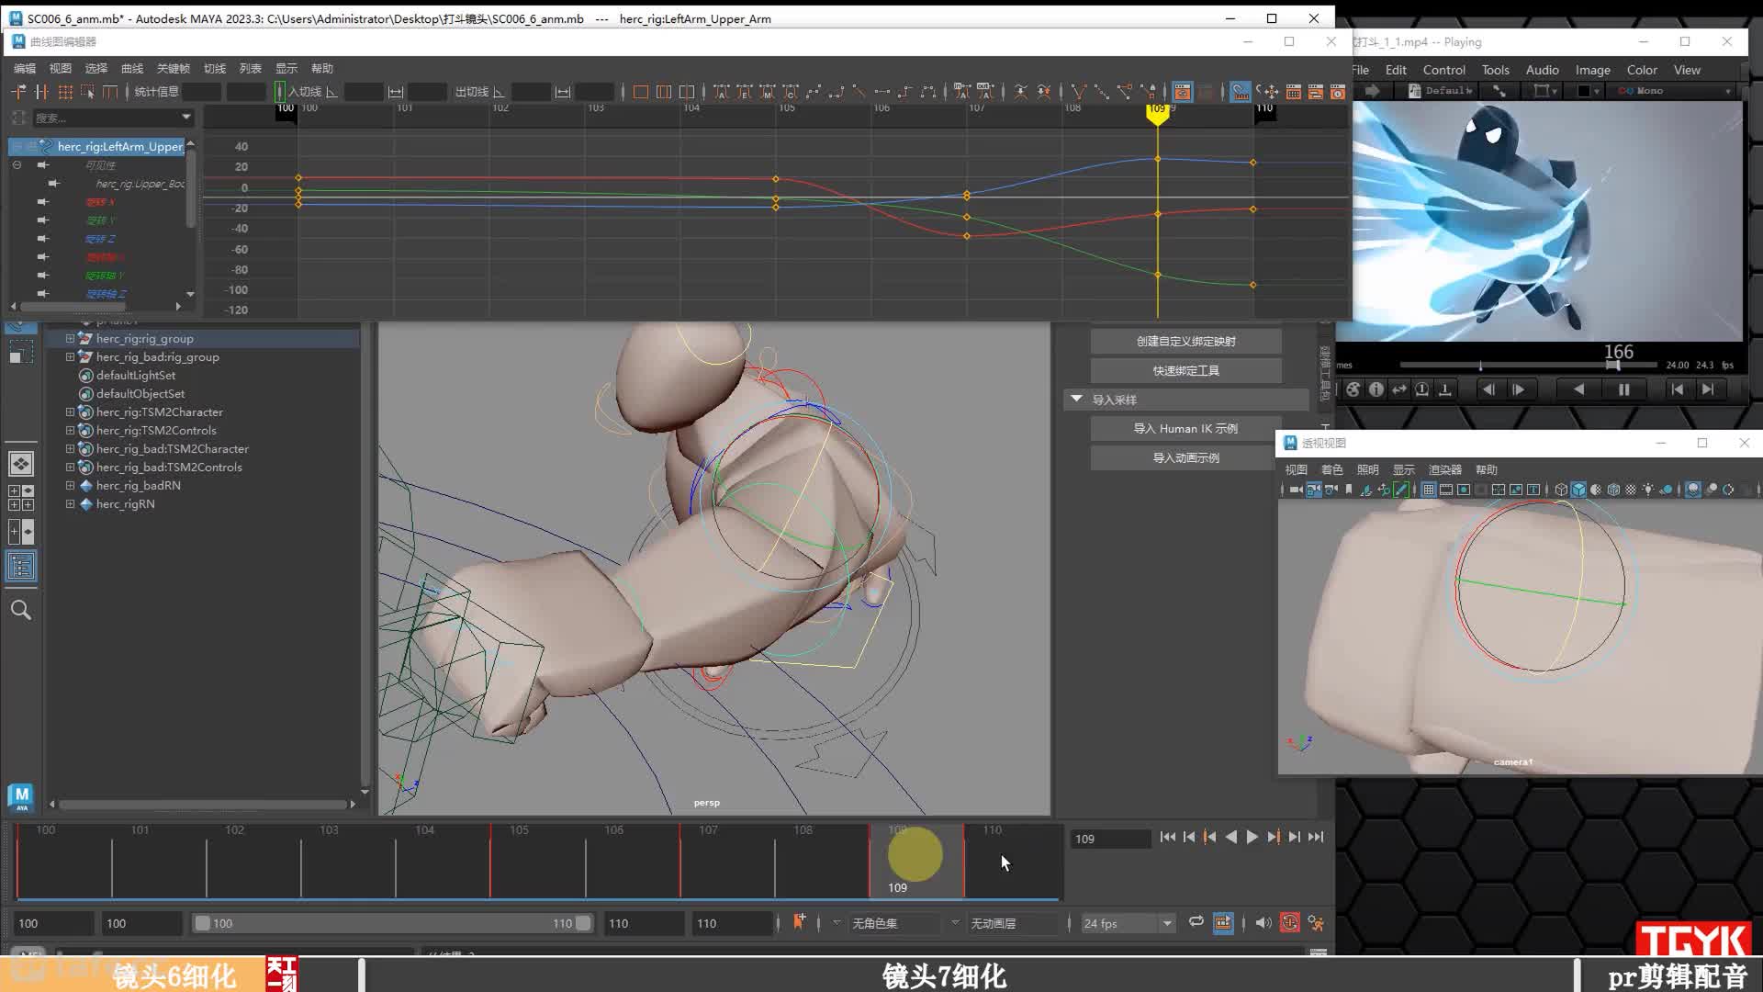Expand herc_rig_bad:TSM2Controls in the Outliner
The height and width of the screenshot is (992, 1763).
[70, 468]
